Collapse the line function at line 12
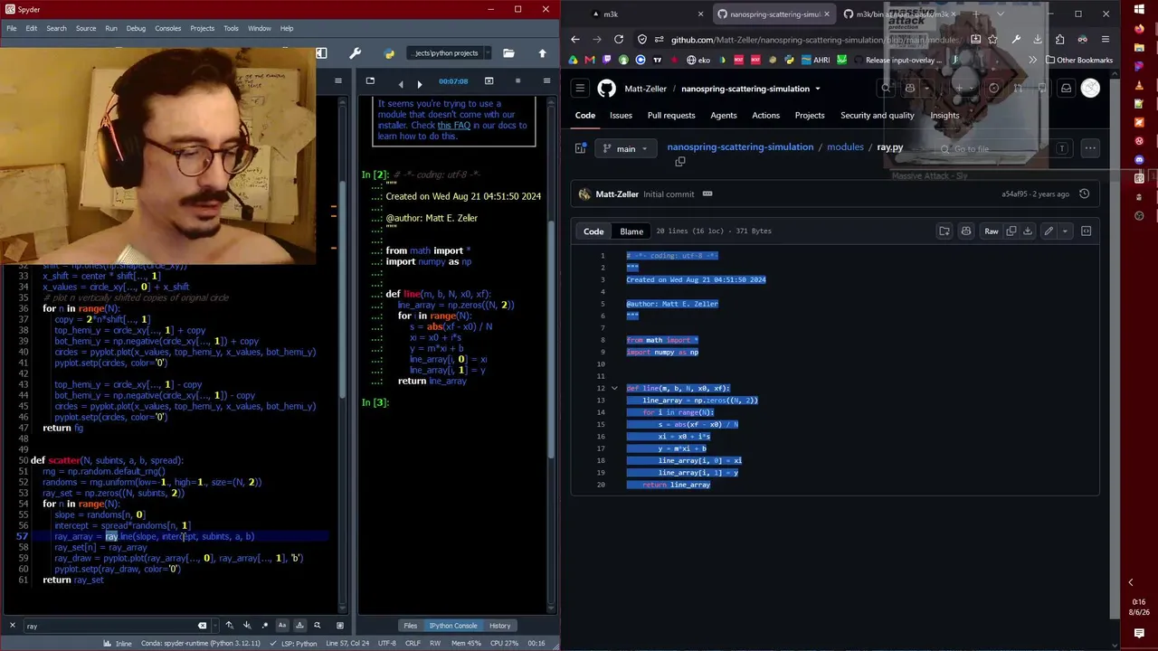Viewport: 1158px width, 651px height. click(614, 389)
